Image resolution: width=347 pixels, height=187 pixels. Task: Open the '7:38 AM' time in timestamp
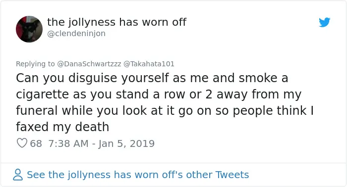[x=68, y=143]
